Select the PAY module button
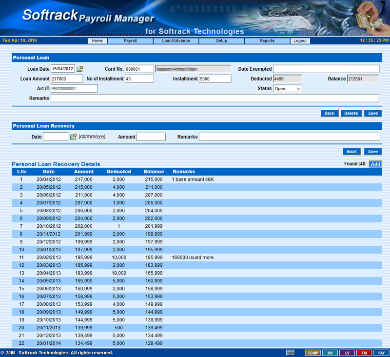The image size is (390, 357). [x=381, y=353]
